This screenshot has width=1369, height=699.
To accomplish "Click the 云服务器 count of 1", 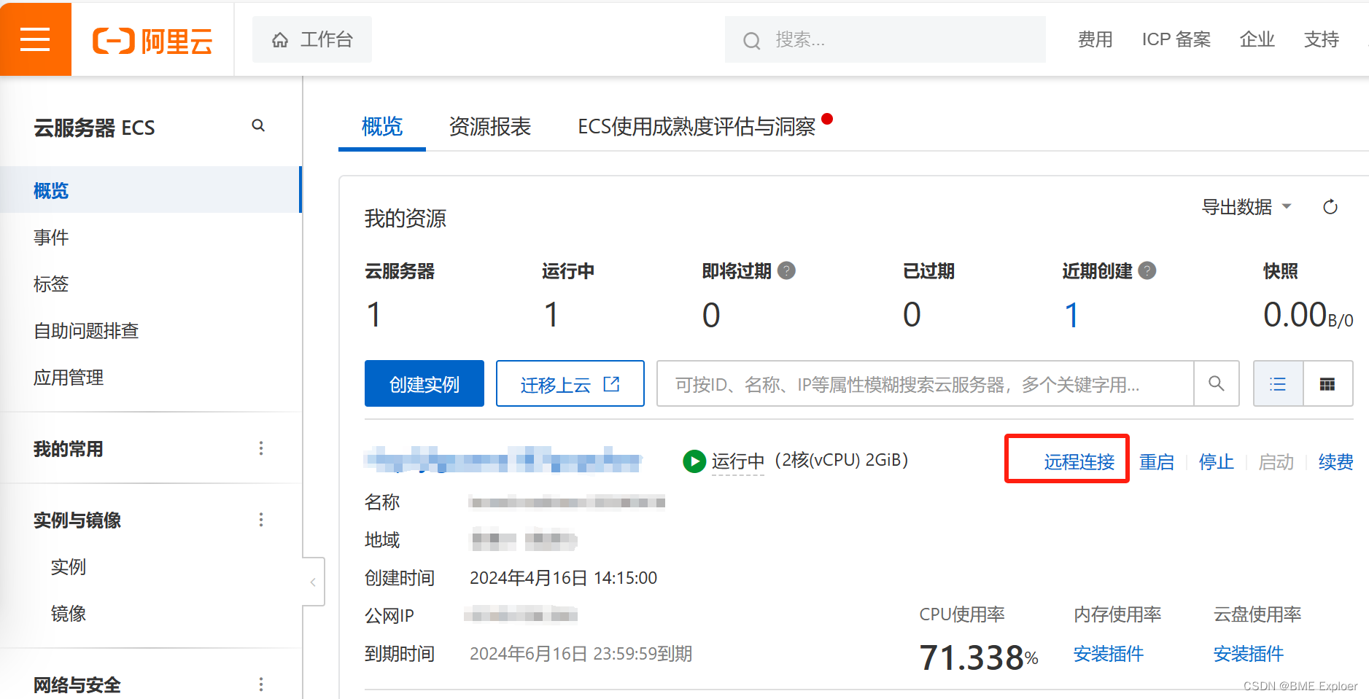I will point(374,315).
